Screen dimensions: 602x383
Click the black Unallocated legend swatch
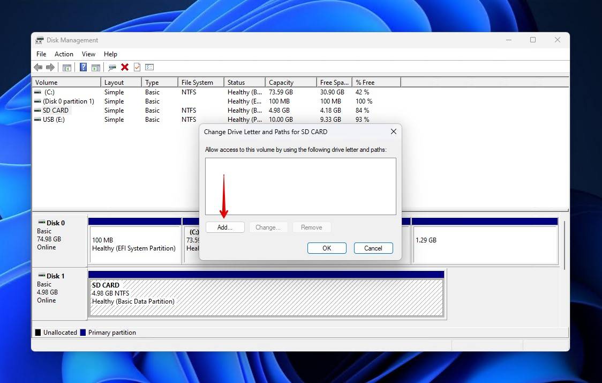coord(38,333)
